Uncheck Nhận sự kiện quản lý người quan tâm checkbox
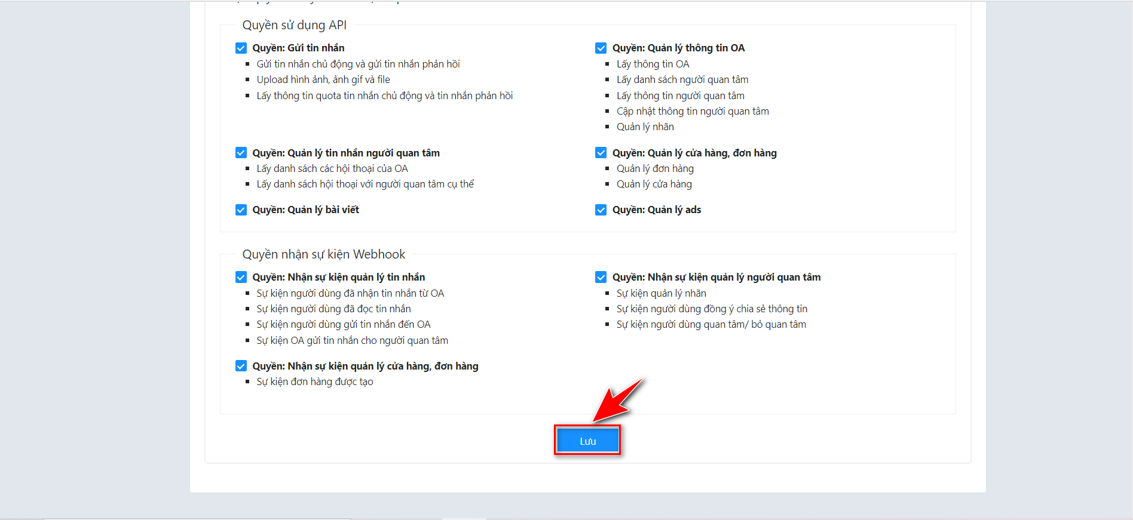This screenshot has width=1133, height=520. (x=601, y=277)
